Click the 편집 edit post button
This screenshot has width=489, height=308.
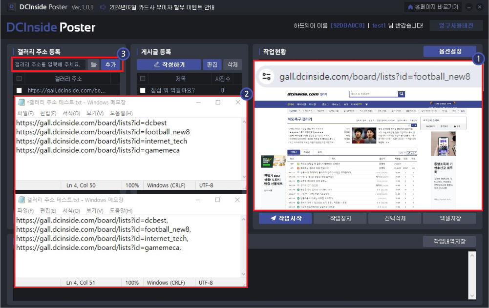(x=212, y=64)
